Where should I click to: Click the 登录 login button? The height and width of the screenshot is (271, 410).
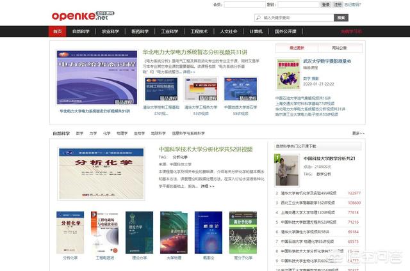click(x=326, y=4)
